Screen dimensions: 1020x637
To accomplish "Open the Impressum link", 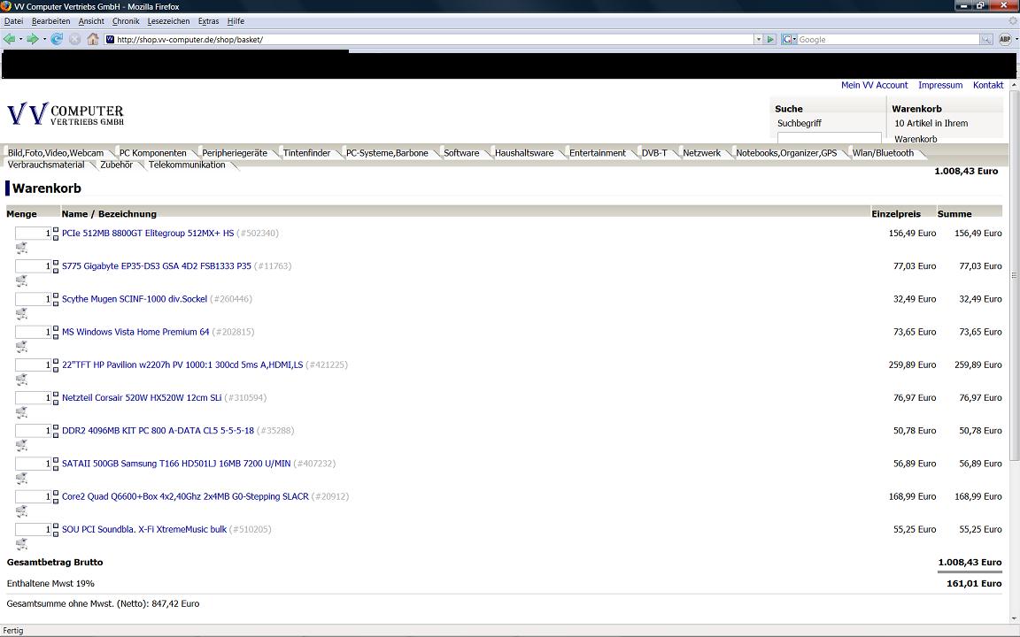I will (940, 85).
